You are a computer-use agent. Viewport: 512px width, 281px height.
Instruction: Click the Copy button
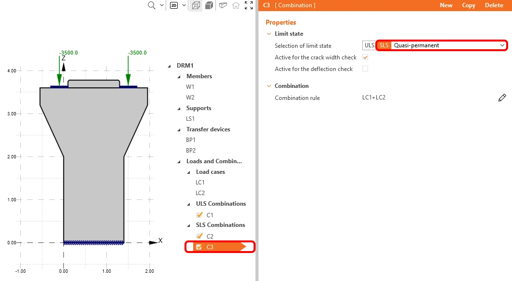click(x=468, y=5)
